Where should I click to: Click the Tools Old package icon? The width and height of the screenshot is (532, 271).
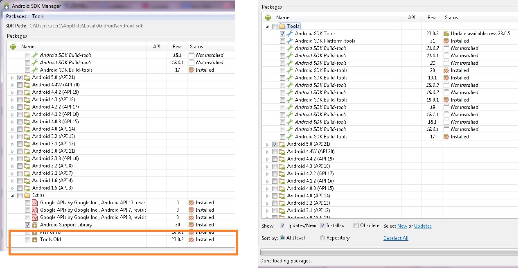click(x=35, y=239)
